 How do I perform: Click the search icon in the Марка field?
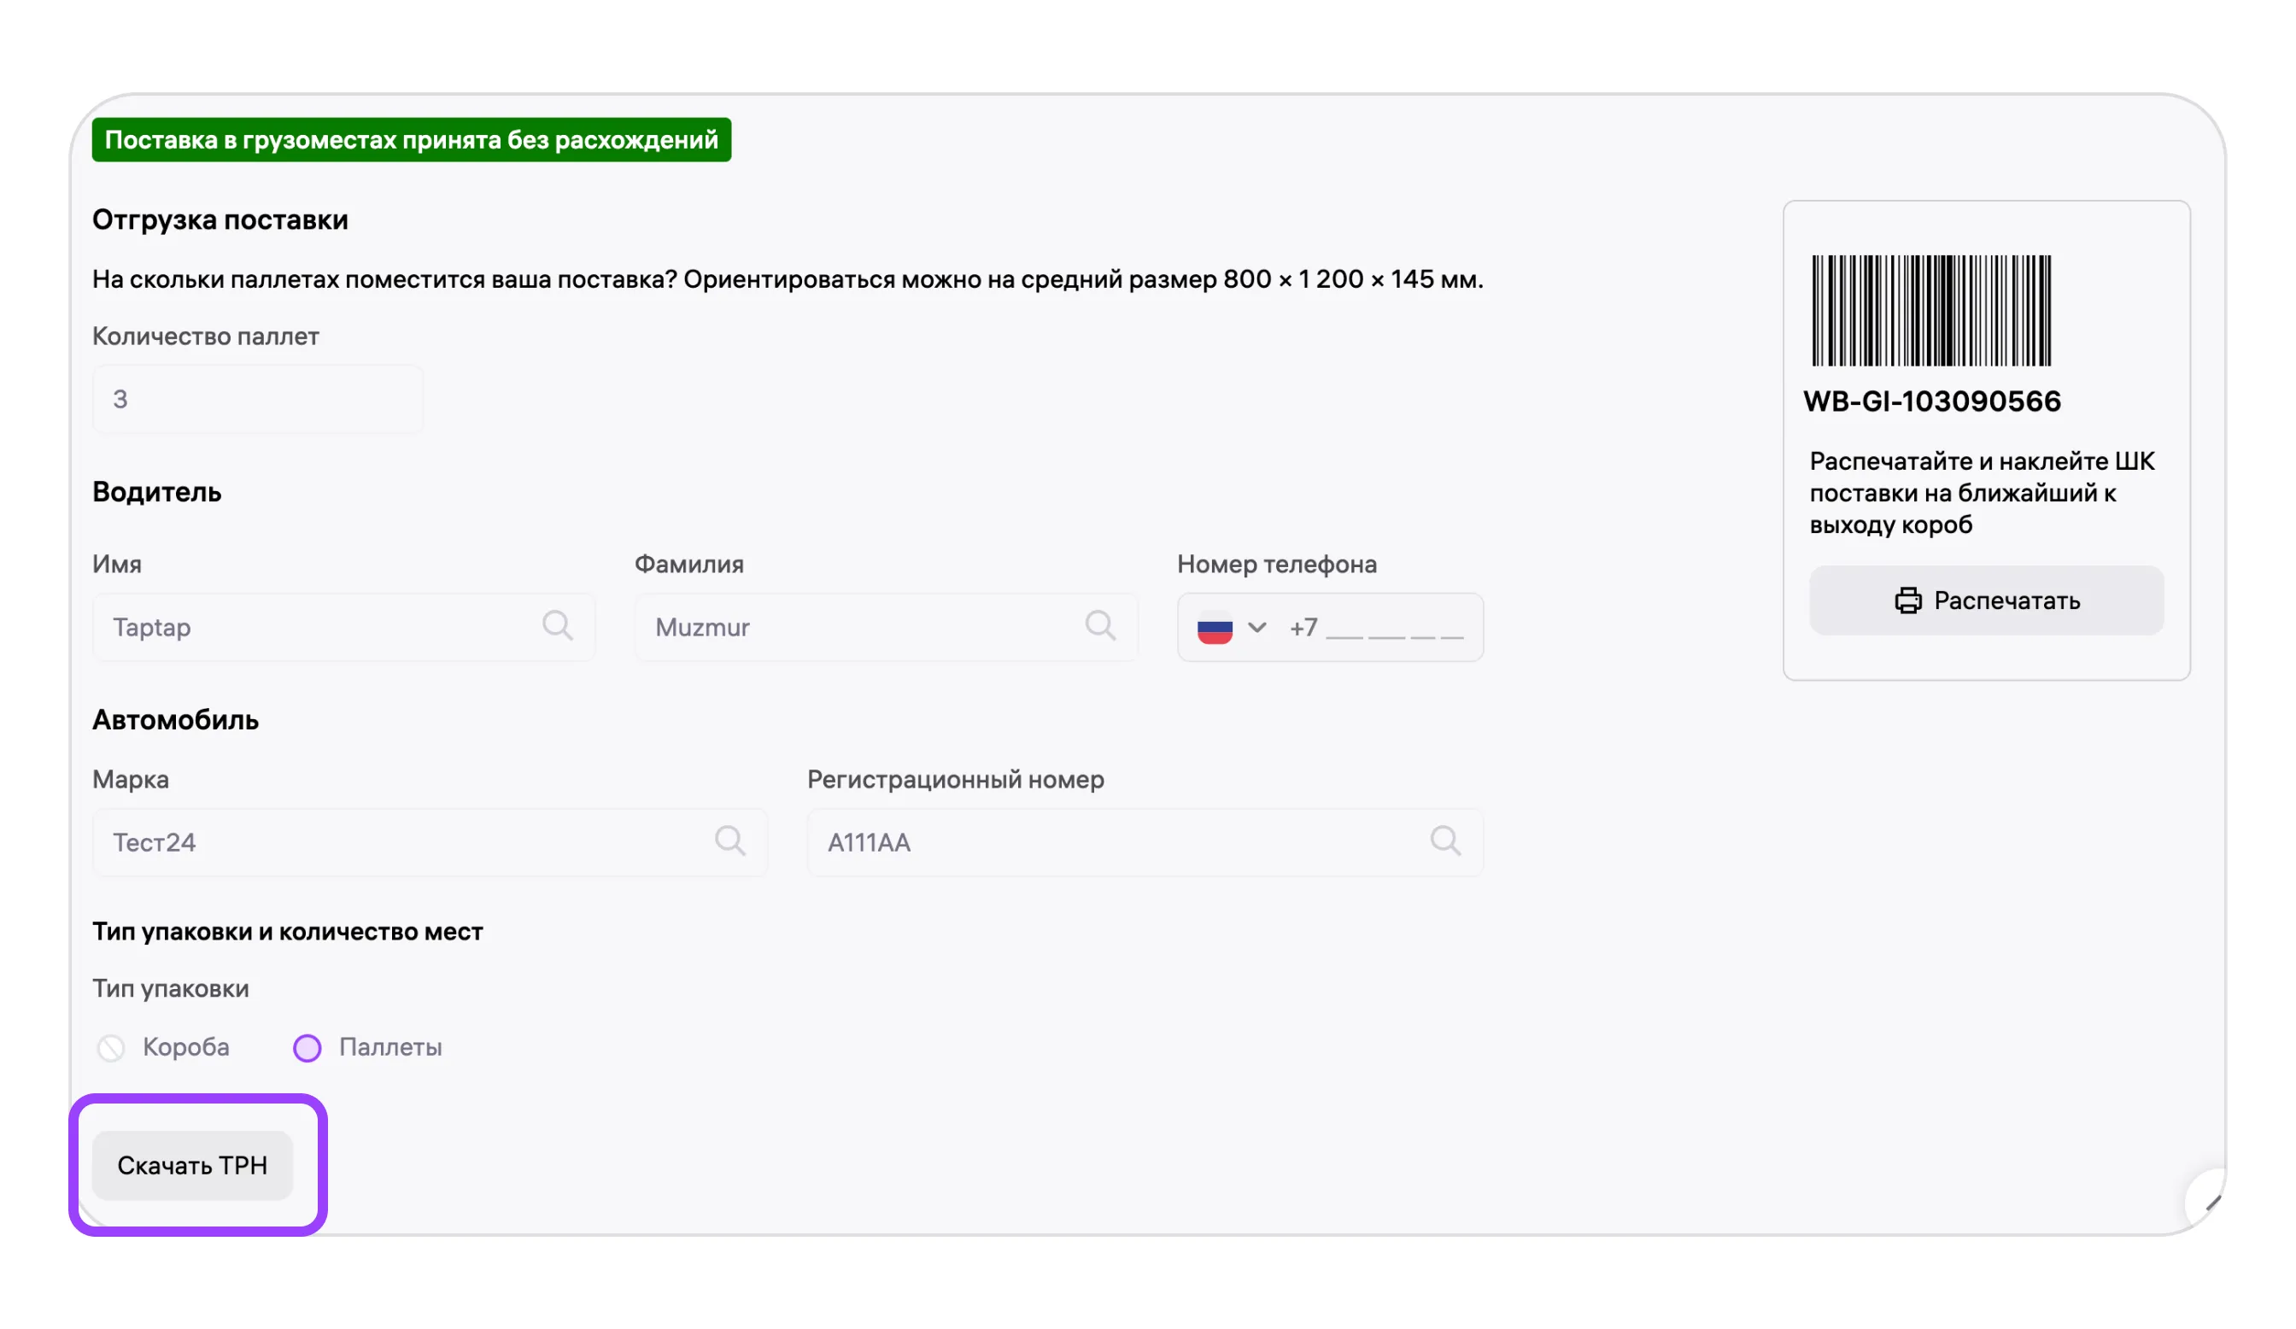(729, 840)
